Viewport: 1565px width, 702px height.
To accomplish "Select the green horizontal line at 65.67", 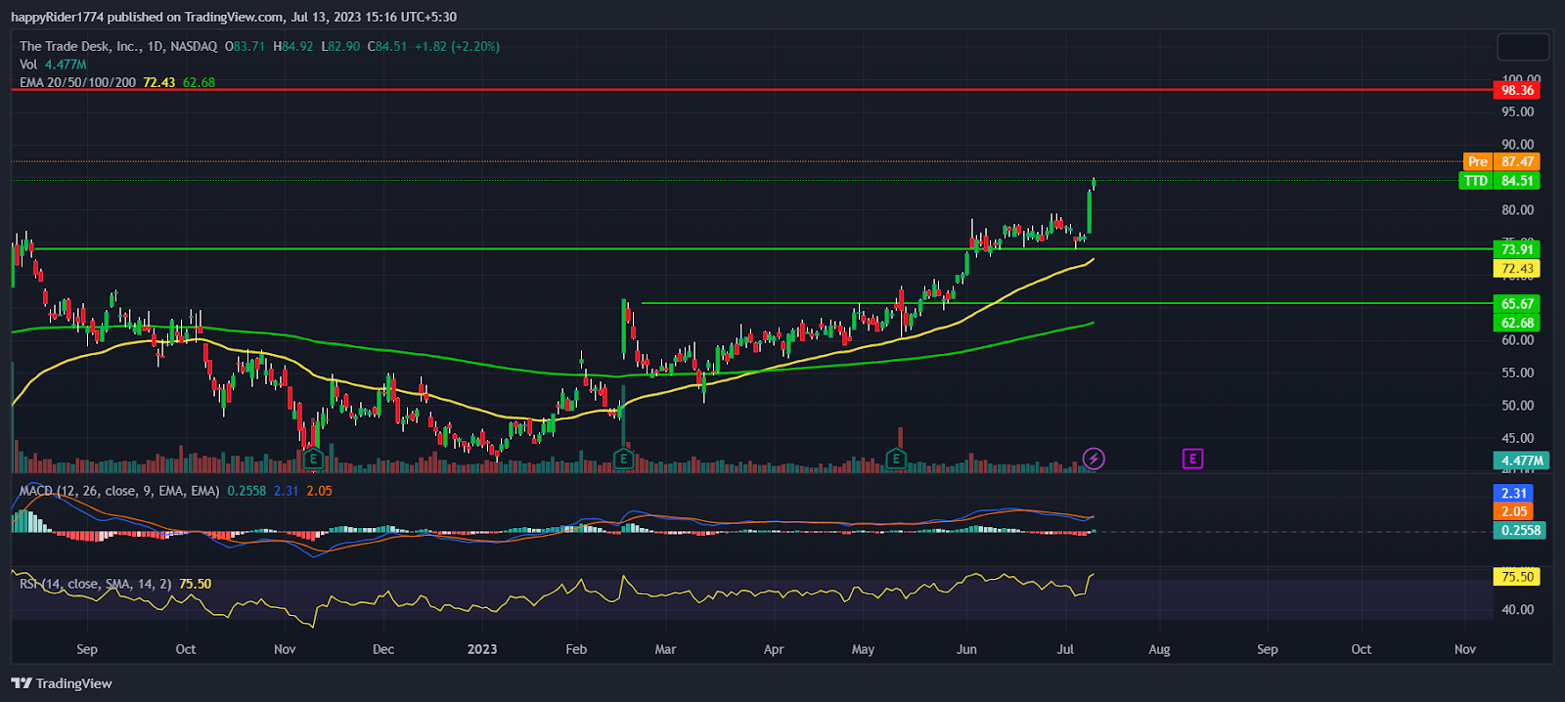I will [1066, 304].
